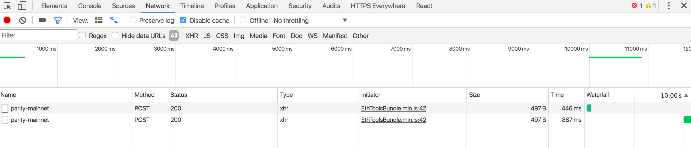The height and width of the screenshot is (148, 691).
Task: Sort by the Waterfall column arrow
Action: point(686,95)
